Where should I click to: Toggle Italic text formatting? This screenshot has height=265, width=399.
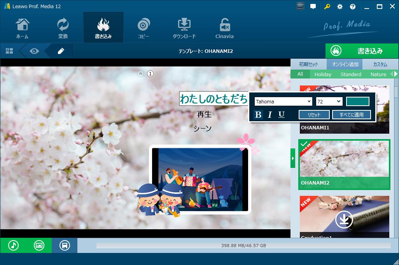(270, 115)
